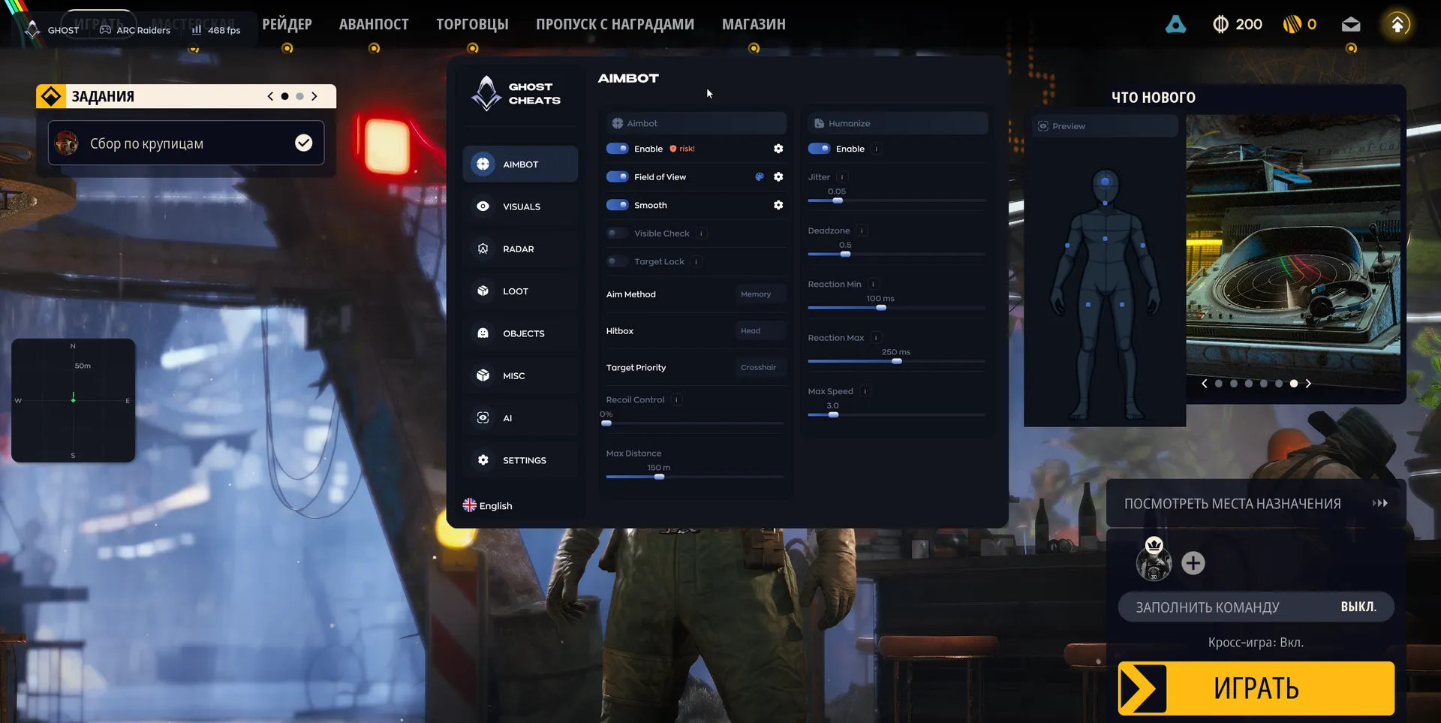Toggle ЗАПОЛНИТЬ КОМАНДУ button
The height and width of the screenshot is (723, 1441).
(1256, 607)
